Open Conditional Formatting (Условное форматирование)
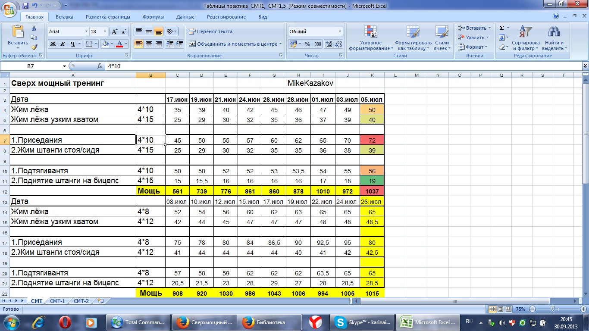Viewport: 589px width, 331px height. click(x=370, y=38)
